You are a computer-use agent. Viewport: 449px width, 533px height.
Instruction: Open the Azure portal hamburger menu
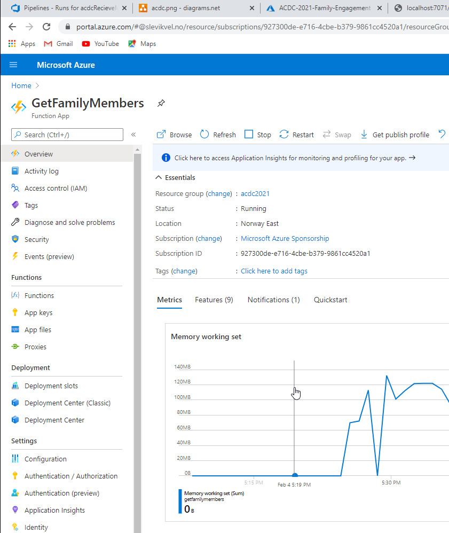(13, 65)
